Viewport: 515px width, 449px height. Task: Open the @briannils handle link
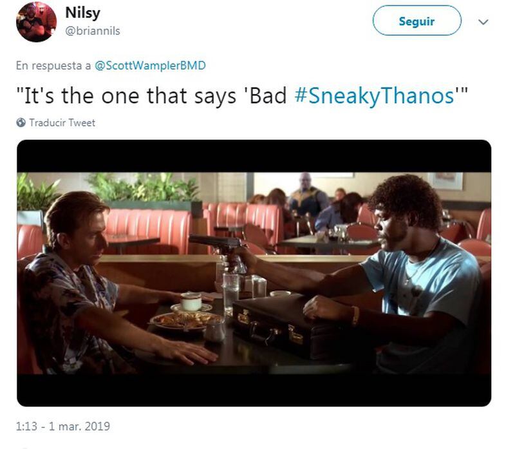coord(93,31)
